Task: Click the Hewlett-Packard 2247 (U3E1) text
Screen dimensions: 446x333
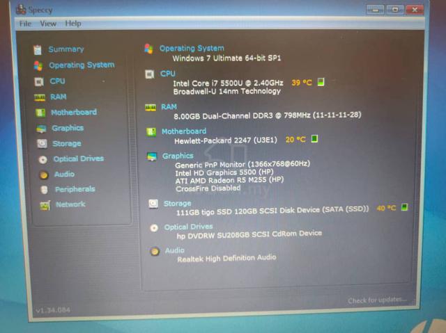Action: [226, 140]
